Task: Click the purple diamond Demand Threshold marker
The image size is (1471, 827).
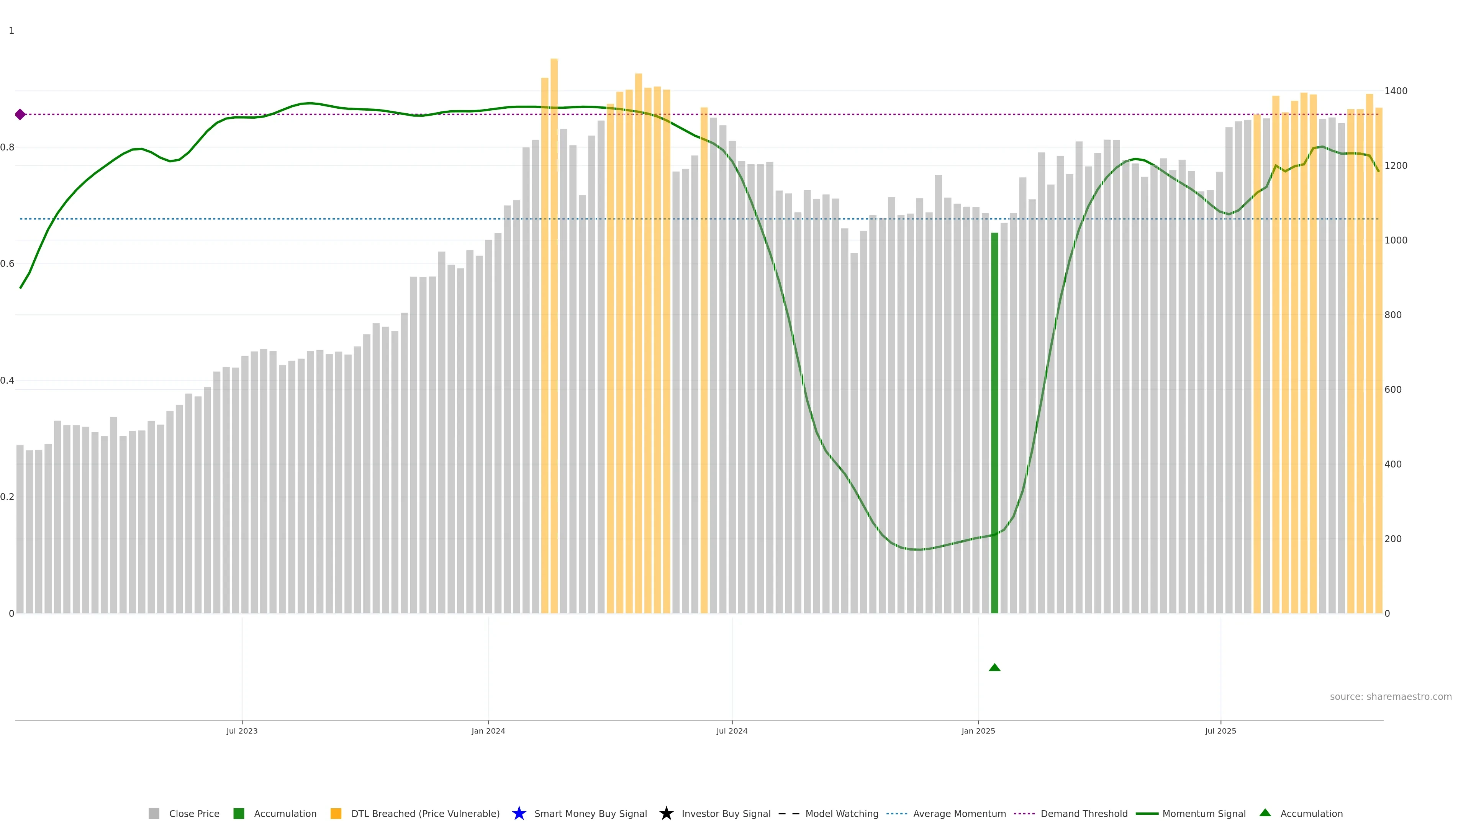Action: point(20,114)
